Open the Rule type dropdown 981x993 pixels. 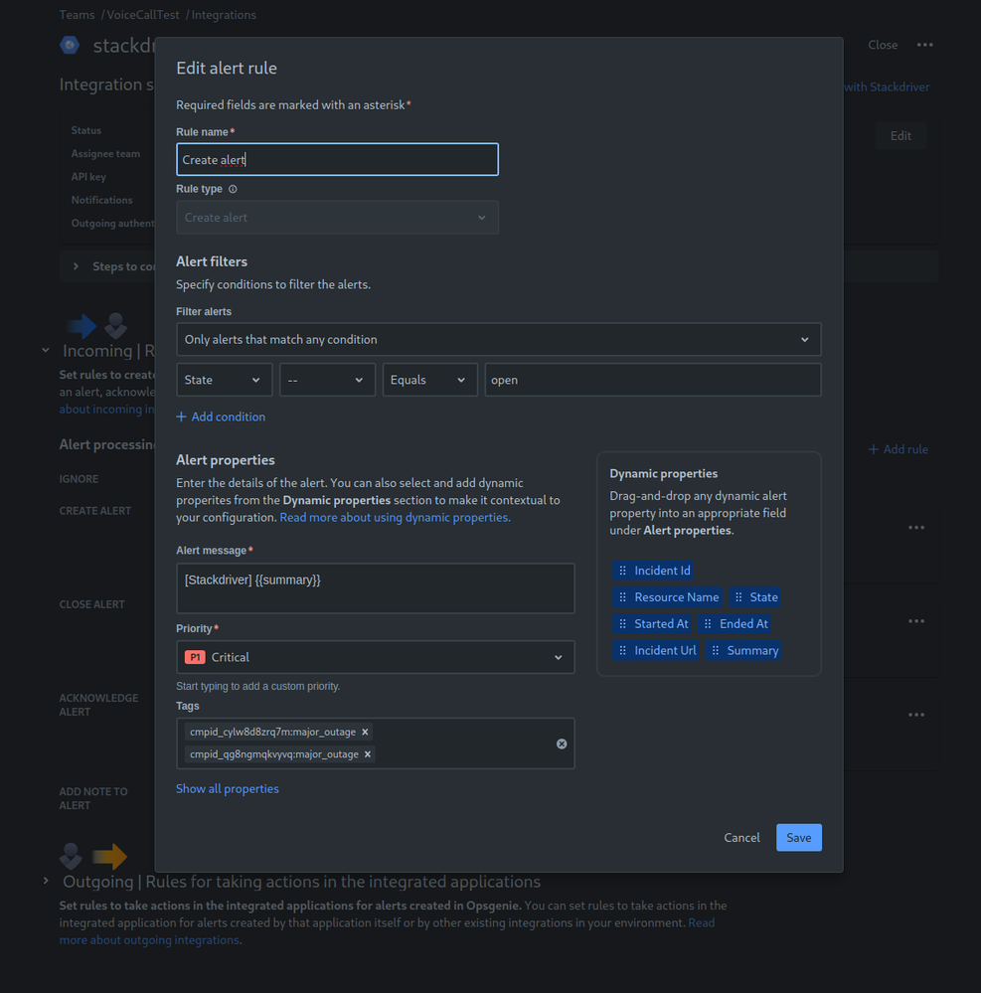pyautogui.click(x=337, y=218)
